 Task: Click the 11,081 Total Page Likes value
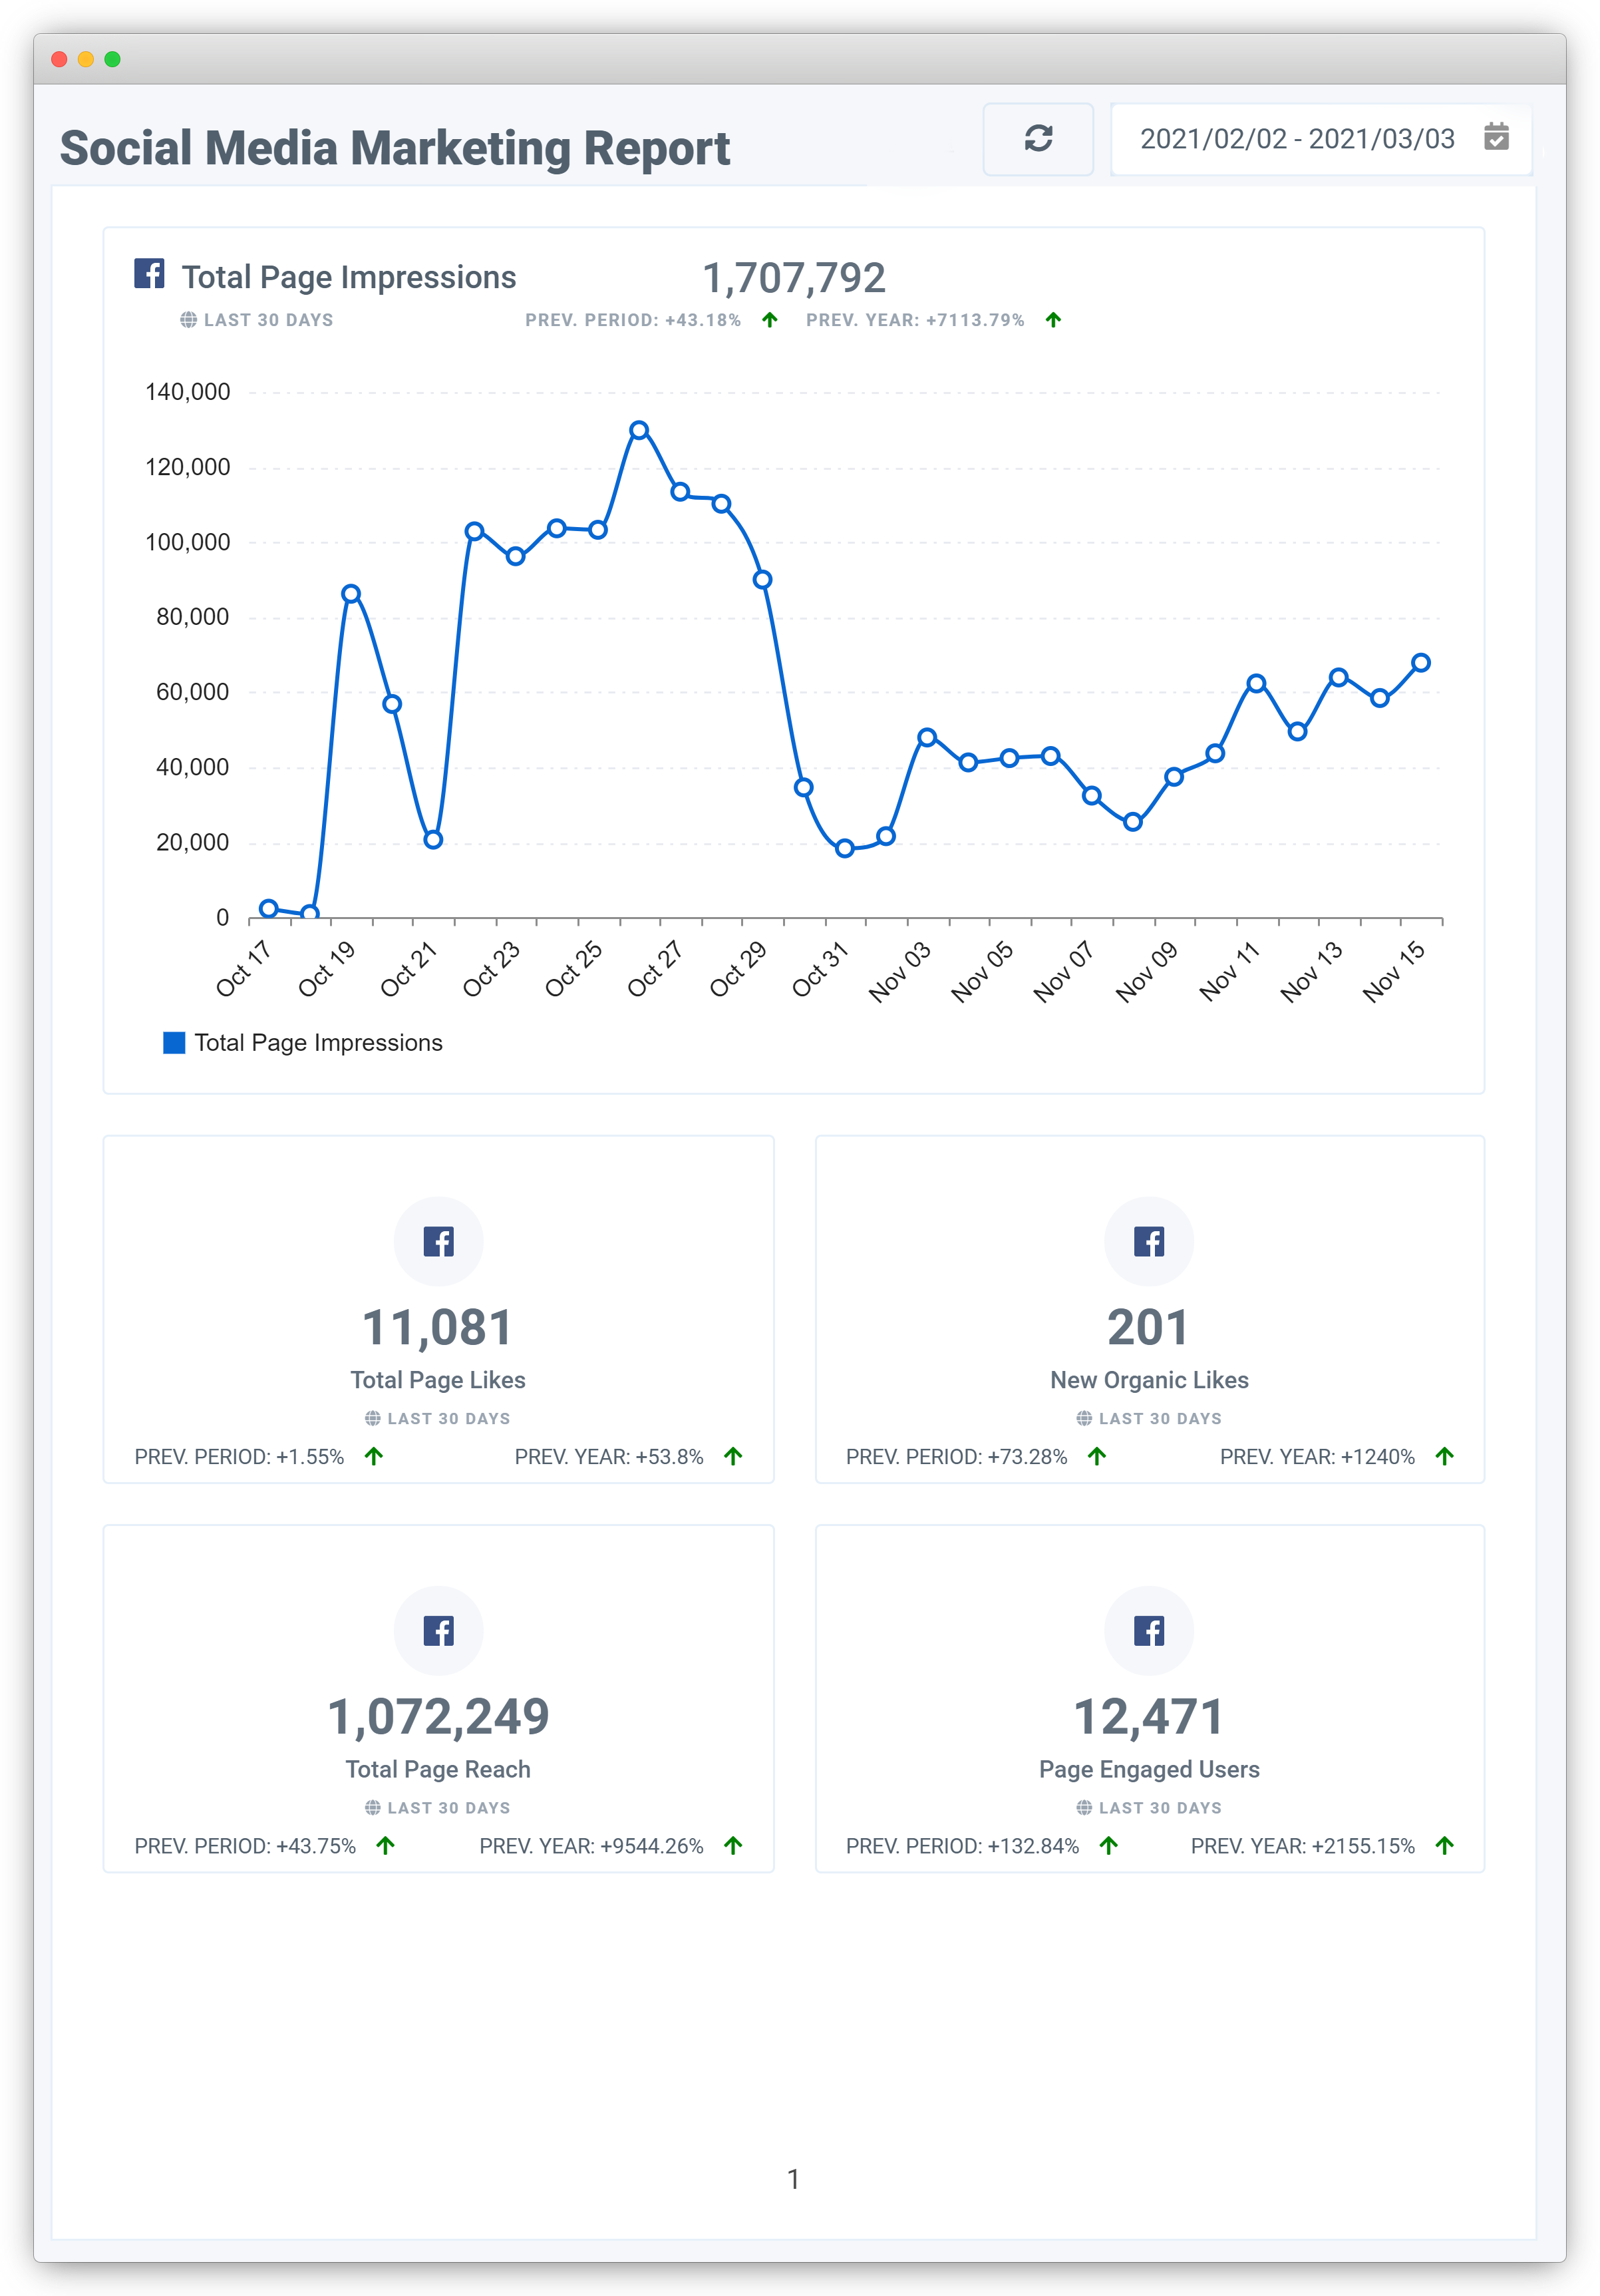(x=438, y=1328)
